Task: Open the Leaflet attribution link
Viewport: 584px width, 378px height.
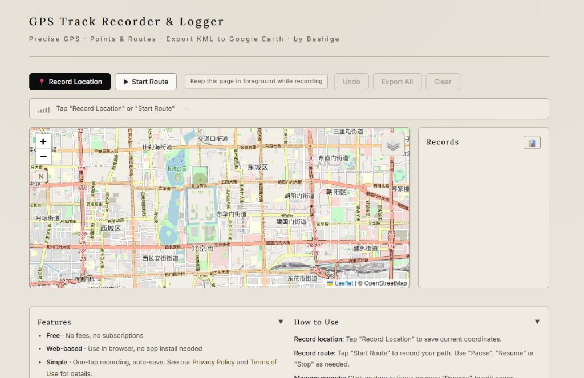Action: click(343, 283)
